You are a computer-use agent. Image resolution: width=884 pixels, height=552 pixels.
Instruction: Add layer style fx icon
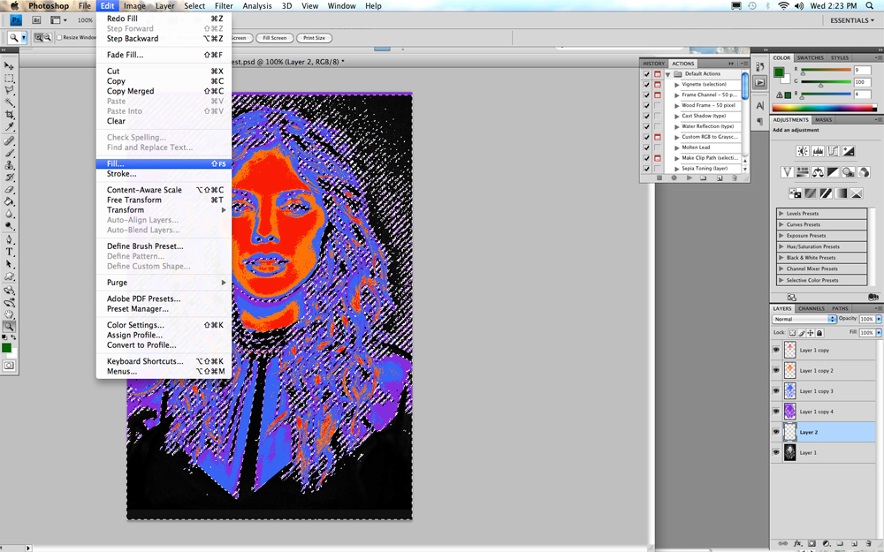(x=797, y=543)
